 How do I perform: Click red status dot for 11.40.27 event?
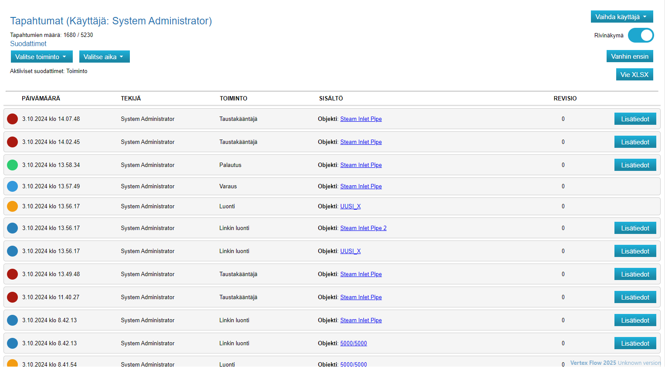[13, 297]
